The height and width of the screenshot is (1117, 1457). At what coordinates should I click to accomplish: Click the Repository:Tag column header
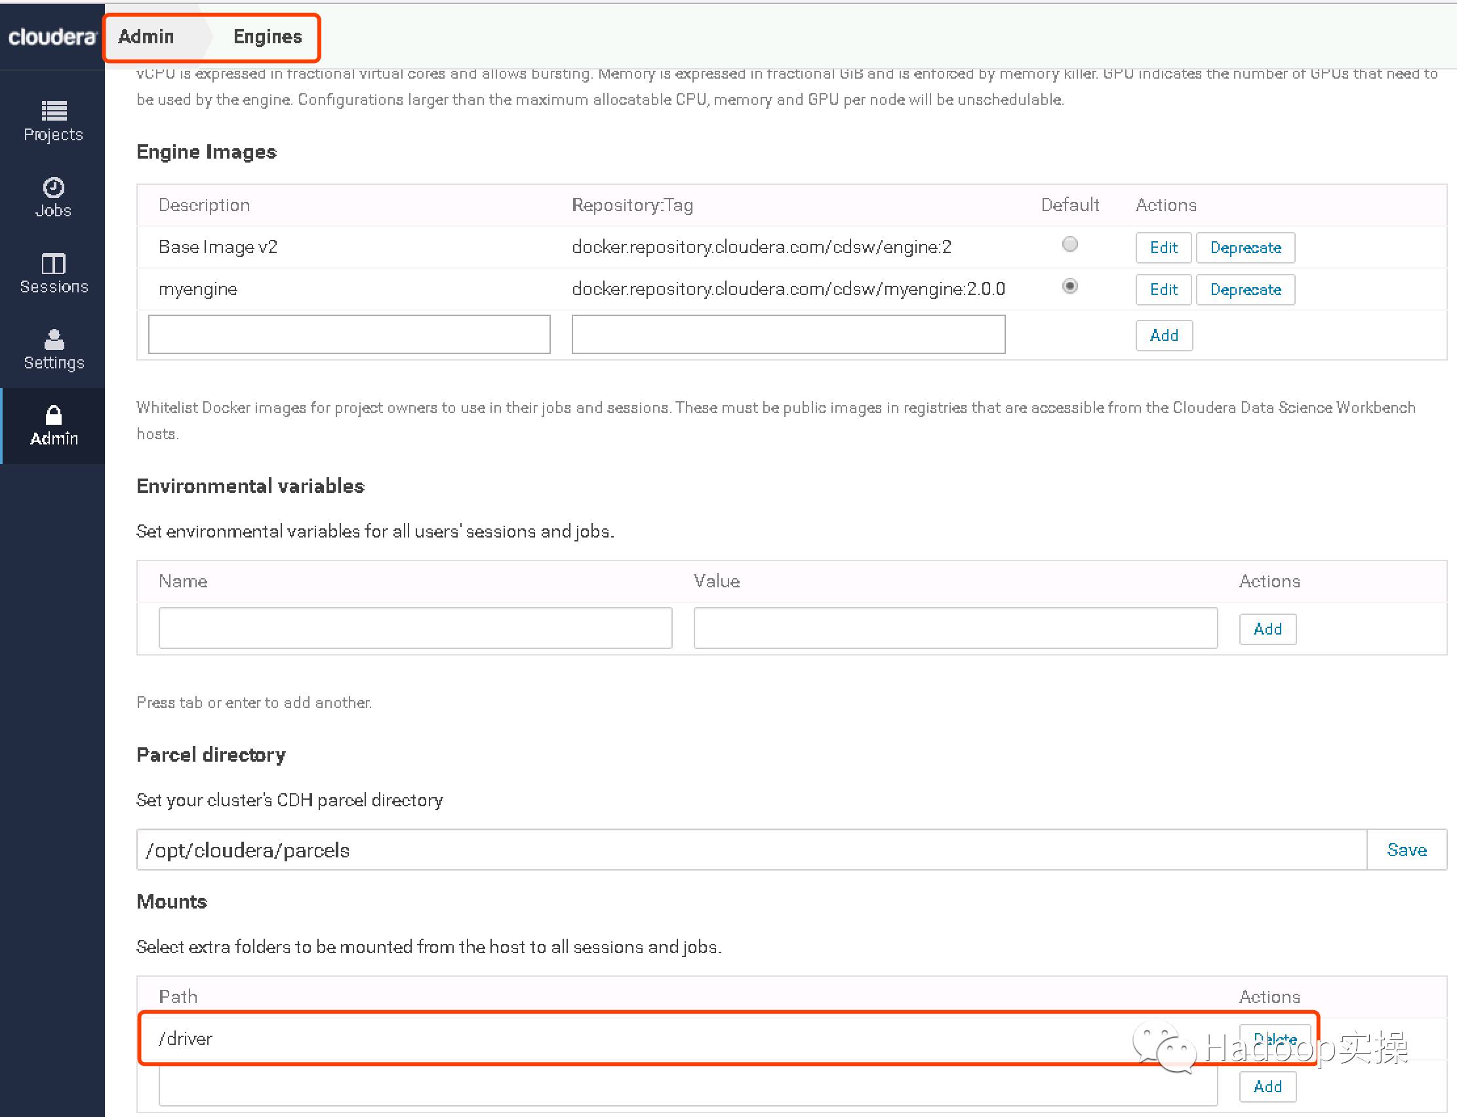(632, 205)
